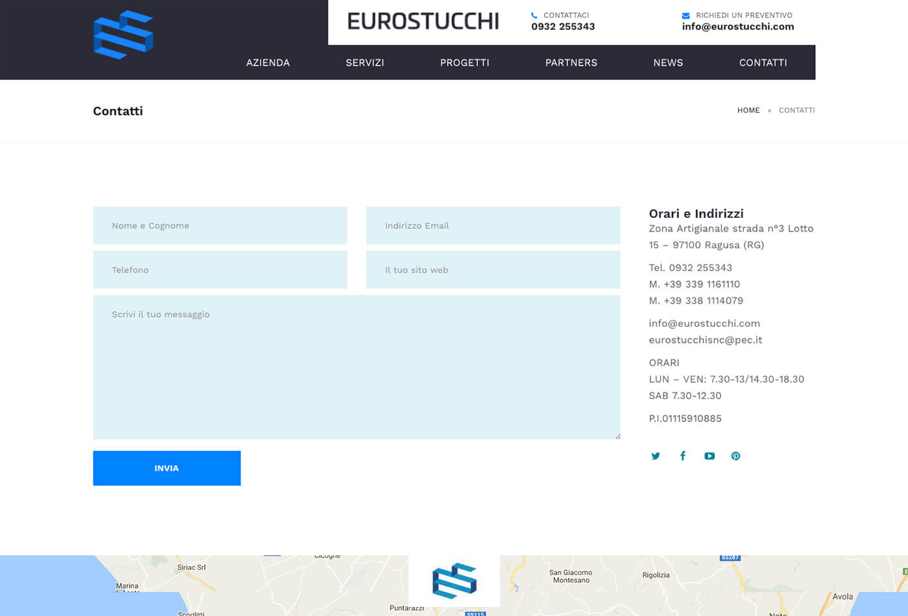The width and height of the screenshot is (908, 616).
Task: Focus the Indirizzo Email field
Action: [493, 226]
